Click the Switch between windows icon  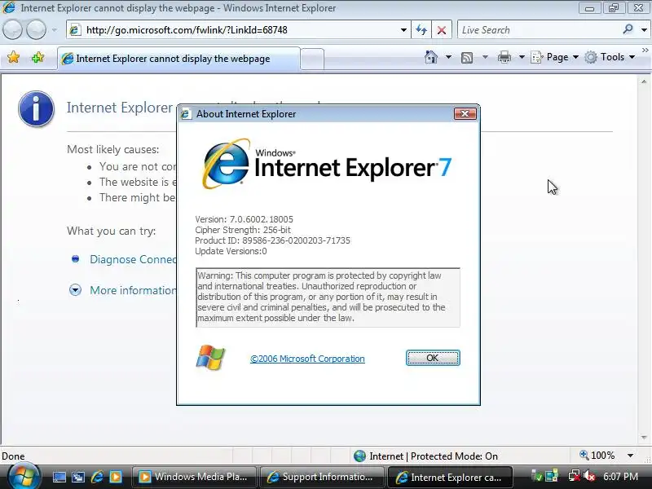coord(77,477)
